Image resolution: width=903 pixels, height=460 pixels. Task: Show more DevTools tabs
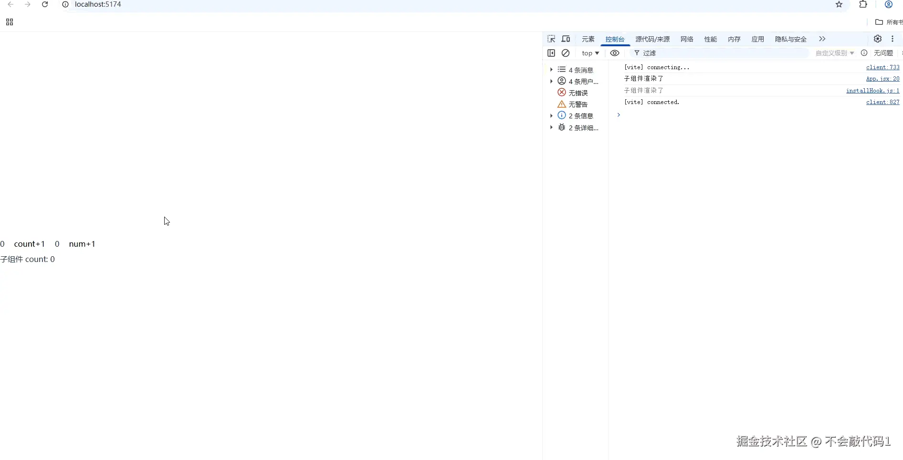click(x=822, y=39)
